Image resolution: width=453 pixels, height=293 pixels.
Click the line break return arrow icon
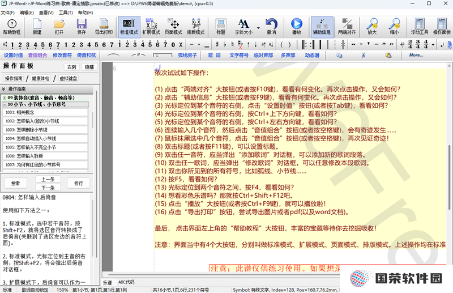(442, 45)
